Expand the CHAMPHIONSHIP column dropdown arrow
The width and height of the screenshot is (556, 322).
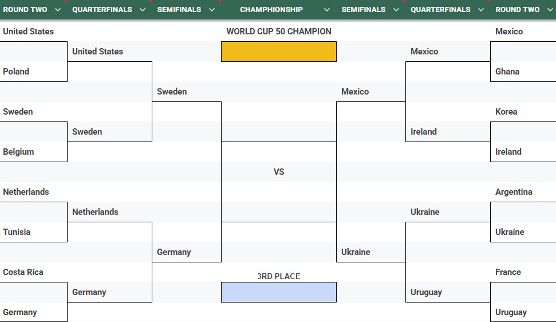(x=327, y=10)
